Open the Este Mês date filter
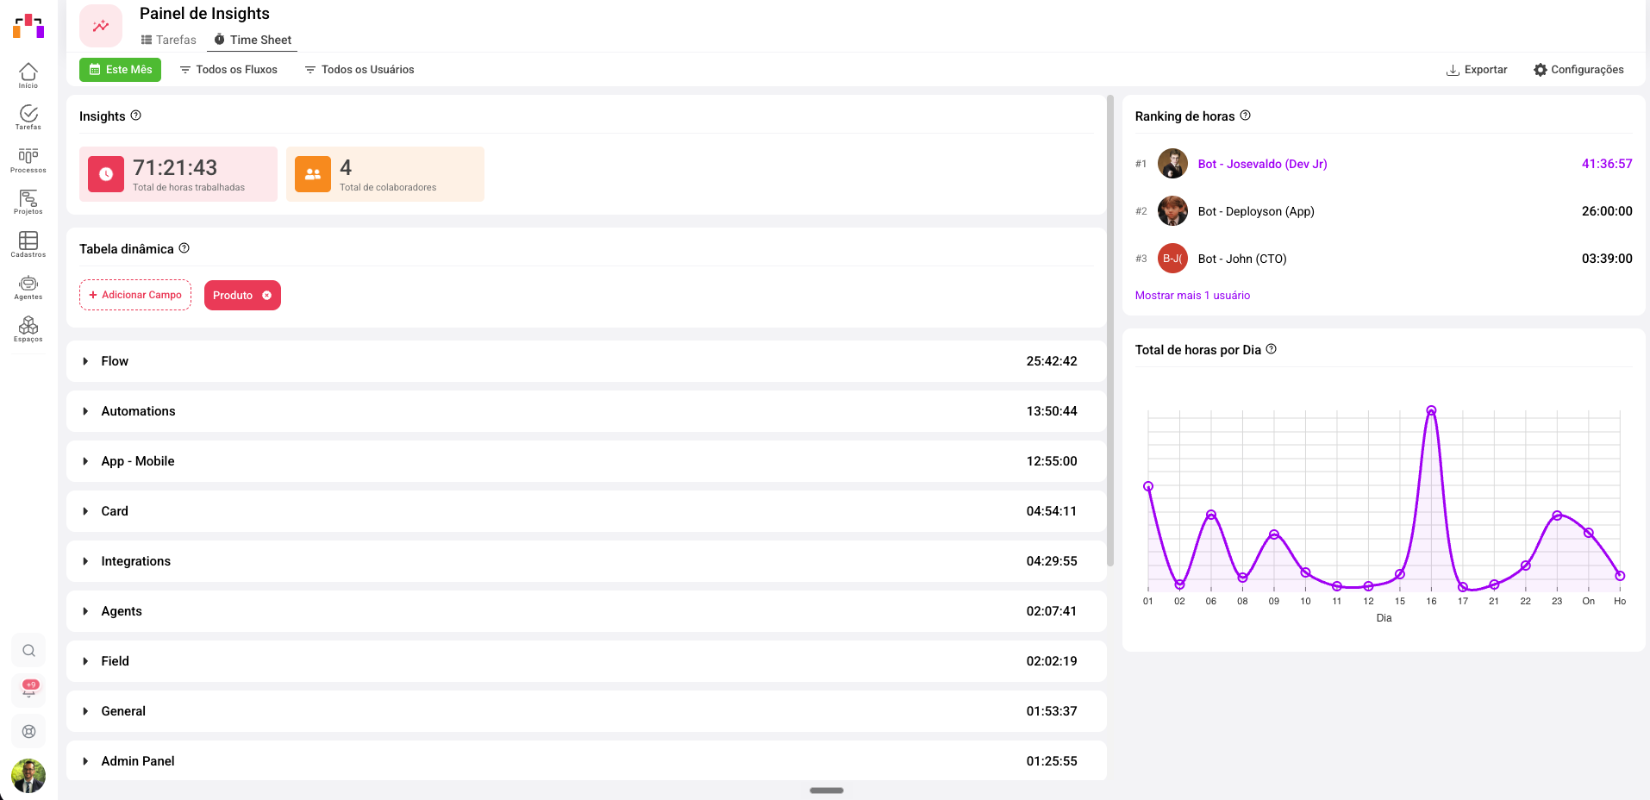This screenshot has height=800, width=1650. coord(120,70)
